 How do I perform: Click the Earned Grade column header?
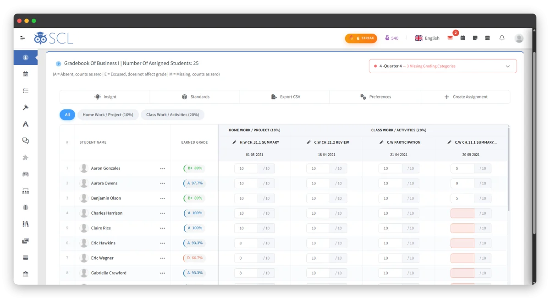[x=194, y=142]
